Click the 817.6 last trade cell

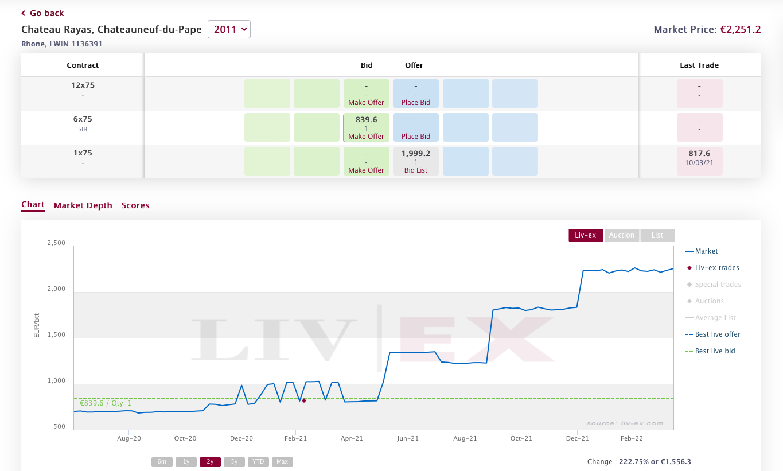click(699, 161)
